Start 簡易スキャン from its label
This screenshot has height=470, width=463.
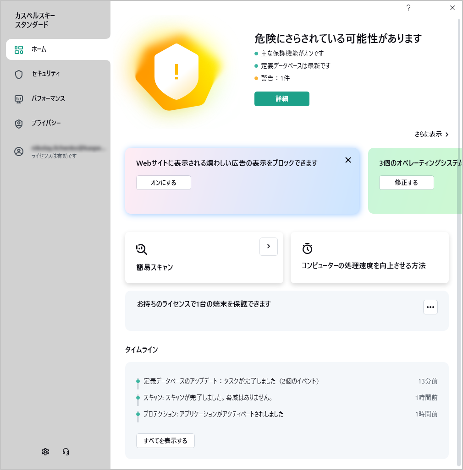coord(154,267)
